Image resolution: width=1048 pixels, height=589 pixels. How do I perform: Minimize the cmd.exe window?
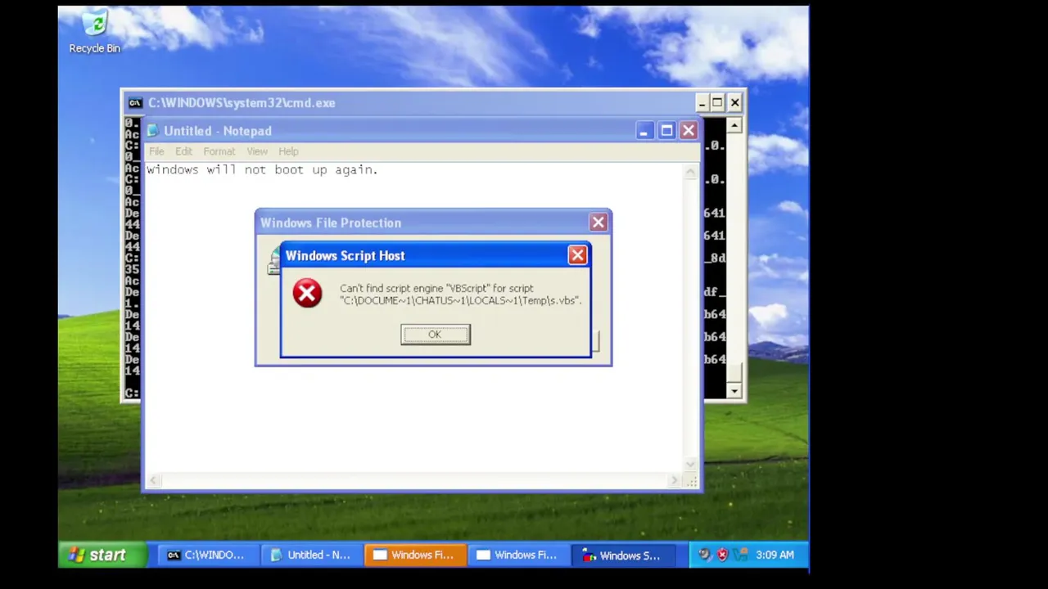(x=702, y=102)
